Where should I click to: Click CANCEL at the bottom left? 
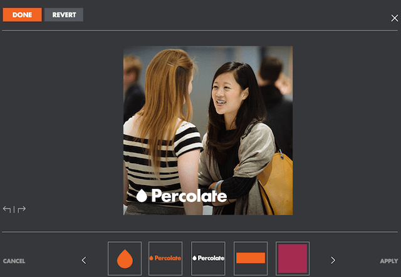[x=14, y=261]
